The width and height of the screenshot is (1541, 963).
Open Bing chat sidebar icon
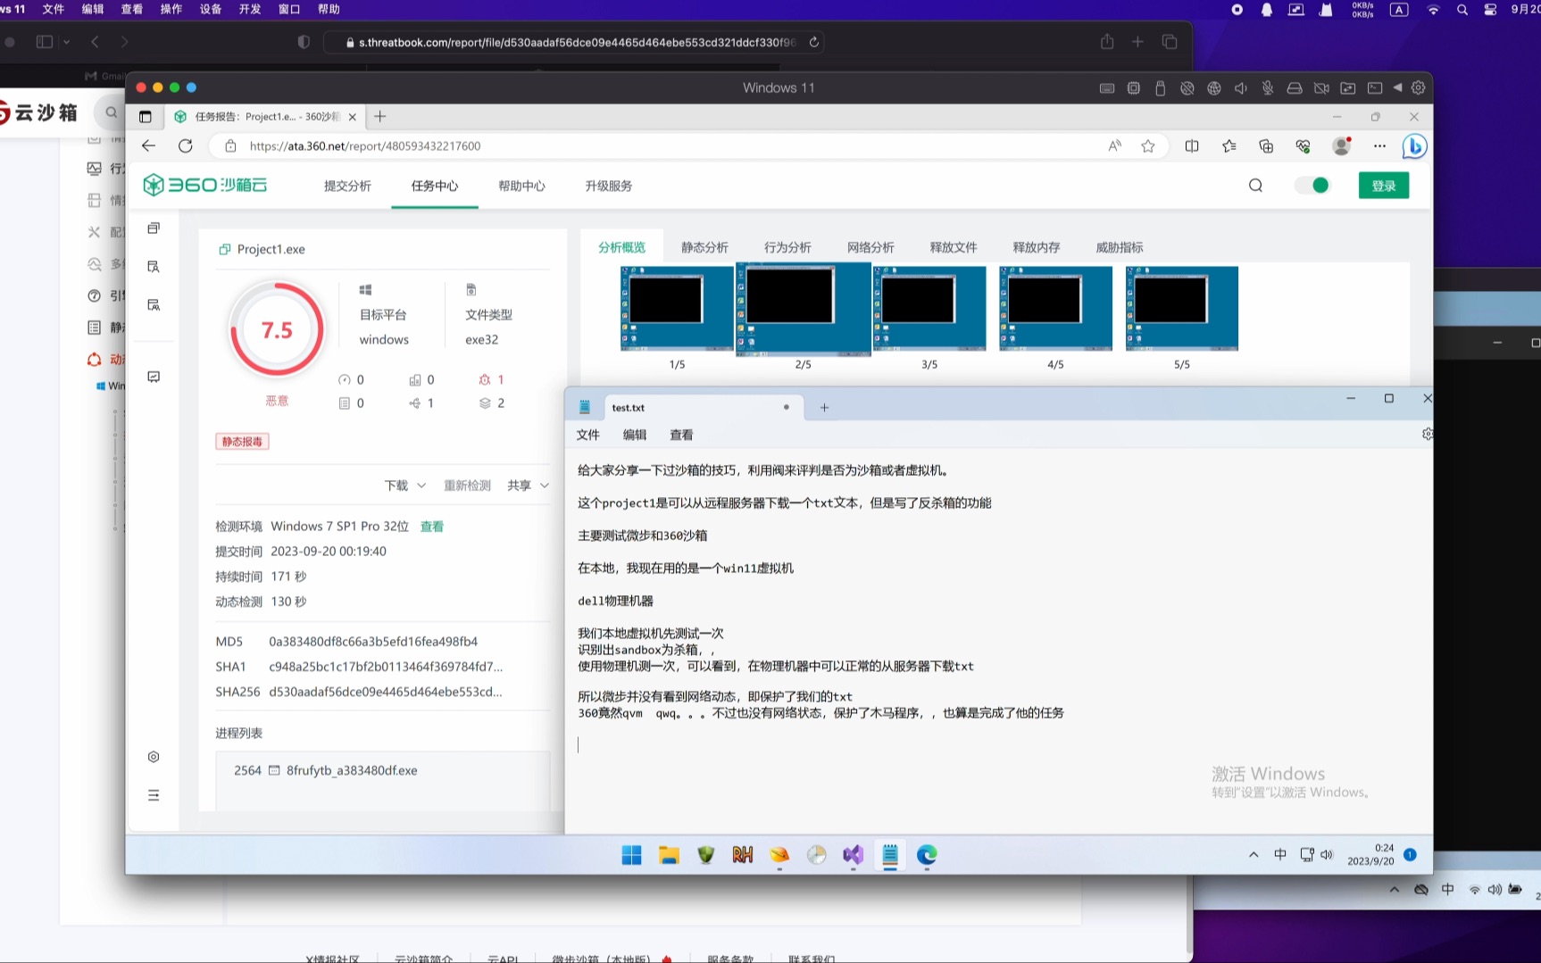(x=1414, y=145)
